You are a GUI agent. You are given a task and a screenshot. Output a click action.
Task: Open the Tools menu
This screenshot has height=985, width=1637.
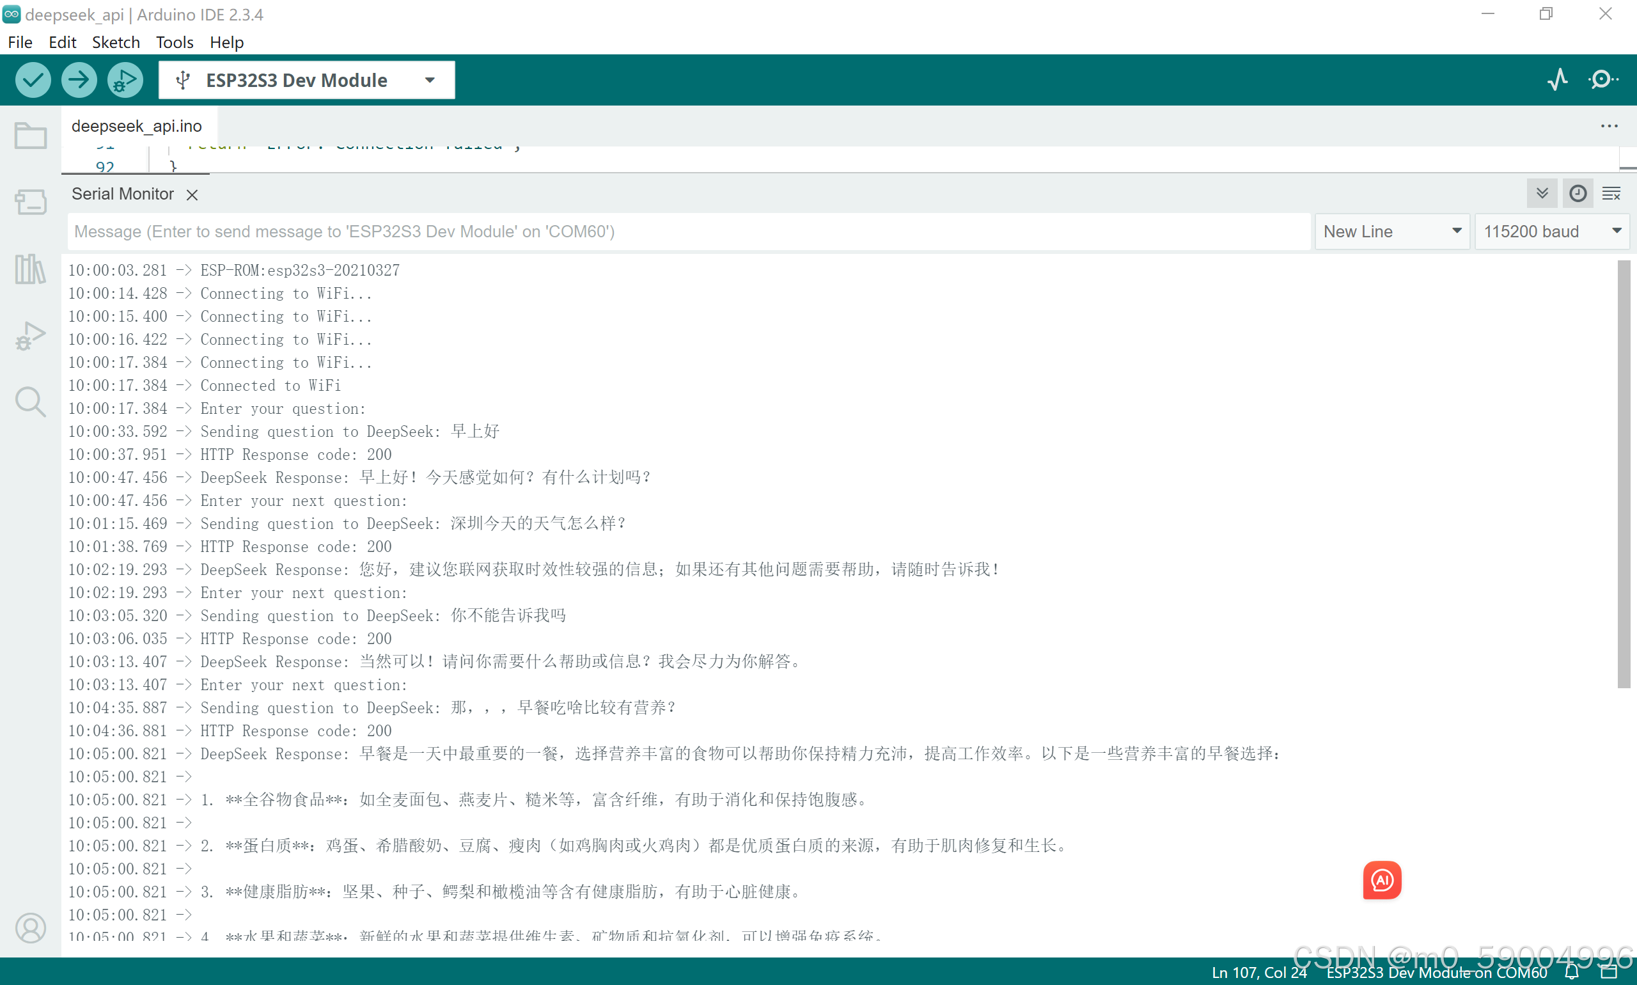[175, 42]
